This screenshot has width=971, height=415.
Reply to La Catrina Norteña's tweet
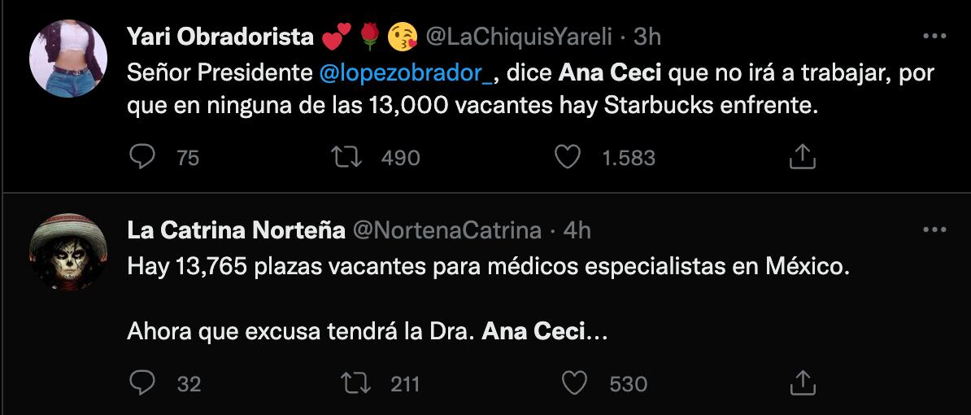(143, 383)
